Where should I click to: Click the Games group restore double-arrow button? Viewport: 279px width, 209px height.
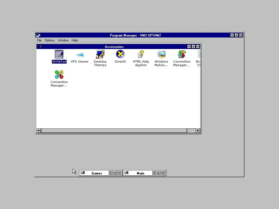(x=111, y=173)
